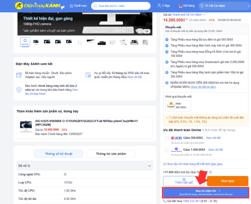Screen dimensions: 251x204
Task: Click the Công nghệ CPU i3 value
Action: (65, 174)
